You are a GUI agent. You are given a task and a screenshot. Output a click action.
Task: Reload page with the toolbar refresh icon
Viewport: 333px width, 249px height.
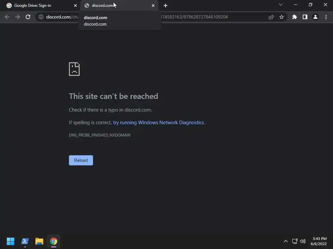point(28,17)
